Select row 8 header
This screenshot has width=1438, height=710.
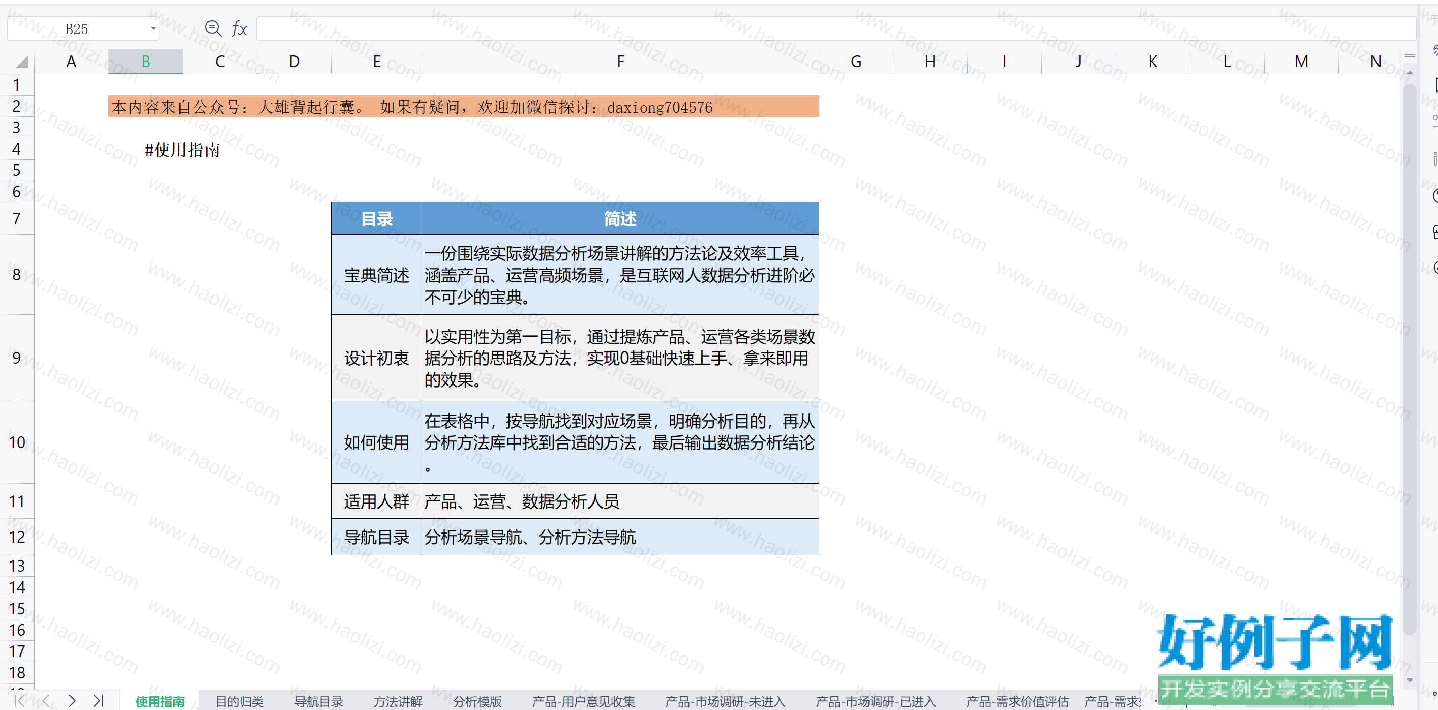coord(17,275)
